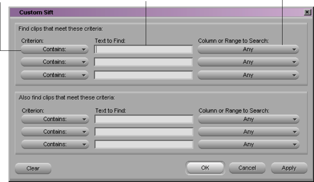
Task: Click the third Text to Find field in top section
Action: click(x=143, y=75)
